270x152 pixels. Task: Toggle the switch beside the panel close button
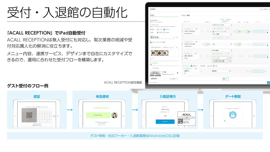(261, 9)
